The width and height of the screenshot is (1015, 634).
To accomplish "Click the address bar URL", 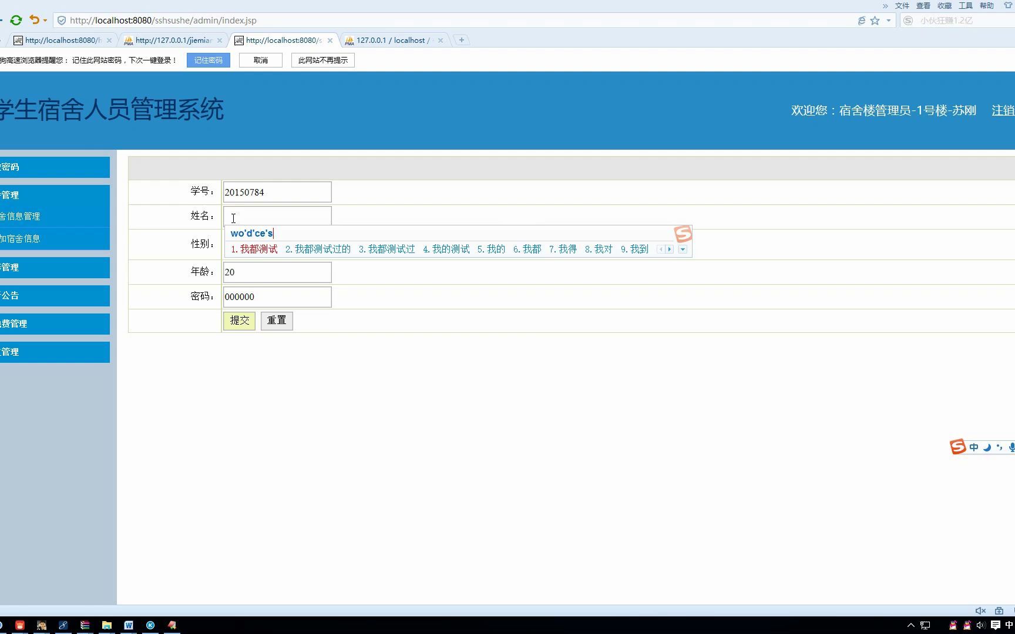I will 163,21.
